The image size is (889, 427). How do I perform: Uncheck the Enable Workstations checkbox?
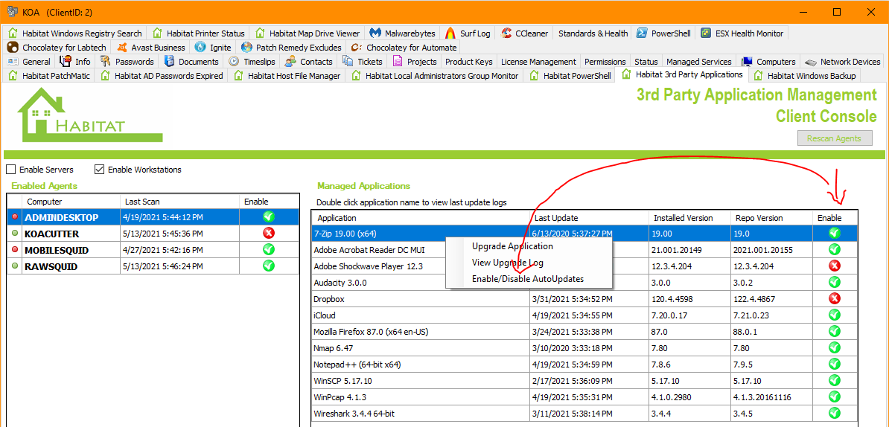pos(100,170)
